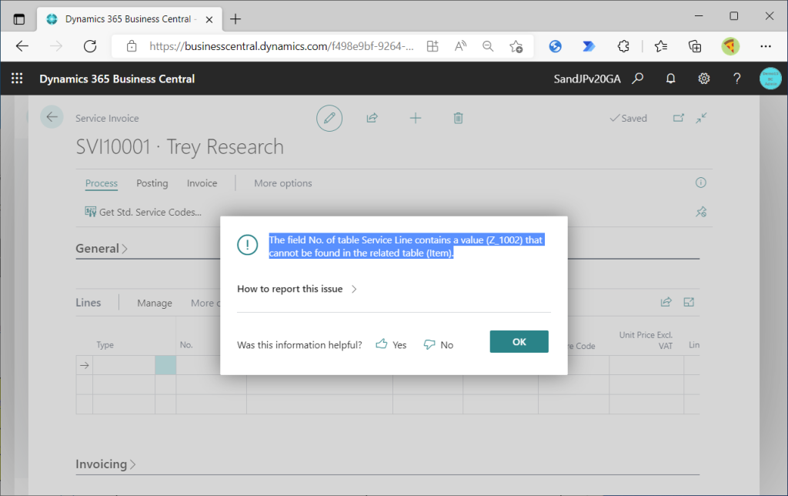Open the browser collections icon
The height and width of the screenshot is (496, 788).
(x=695, y=46)
